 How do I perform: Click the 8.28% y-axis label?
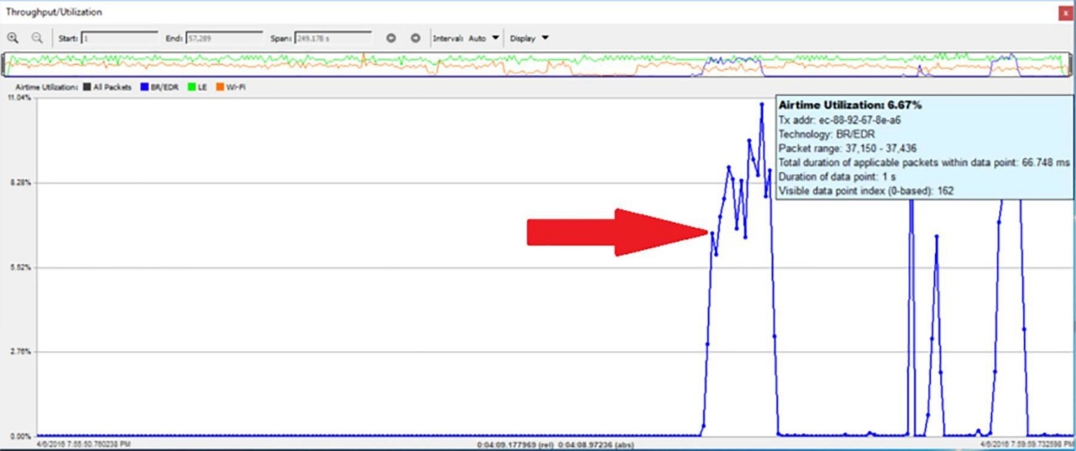19,182
